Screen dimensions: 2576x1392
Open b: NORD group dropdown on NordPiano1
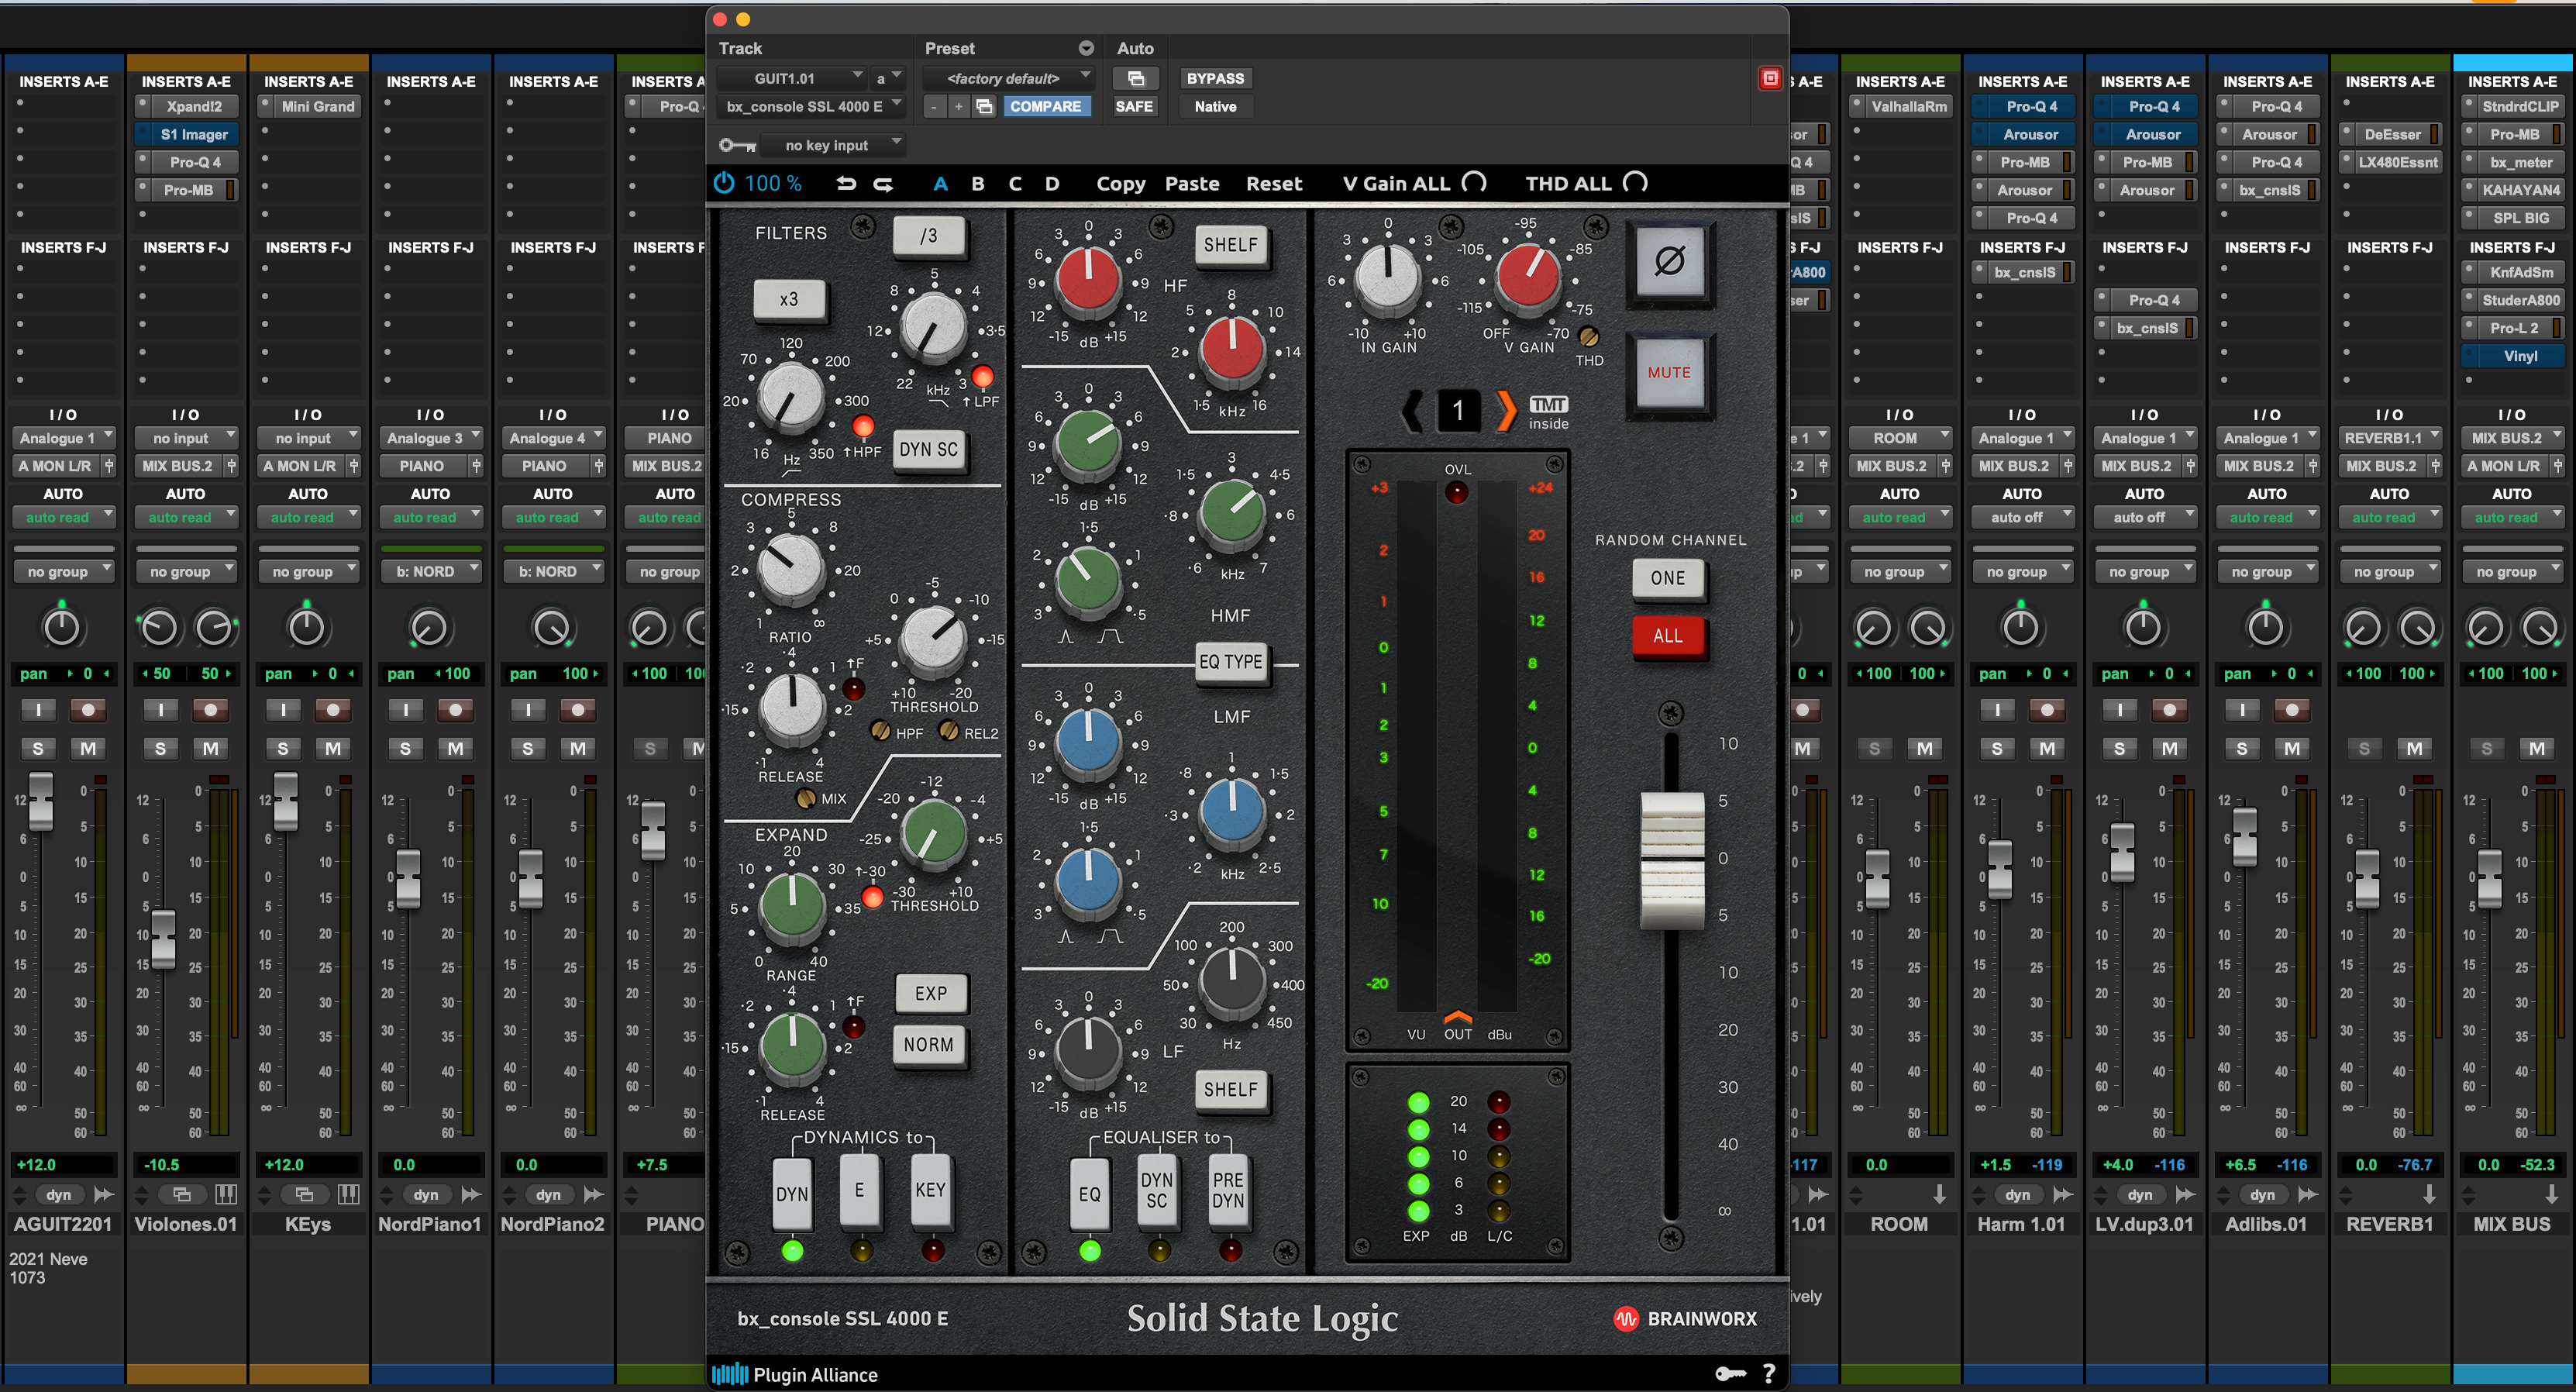[x=431, y=571]
